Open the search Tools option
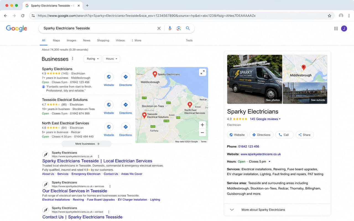 pos(189,40)
